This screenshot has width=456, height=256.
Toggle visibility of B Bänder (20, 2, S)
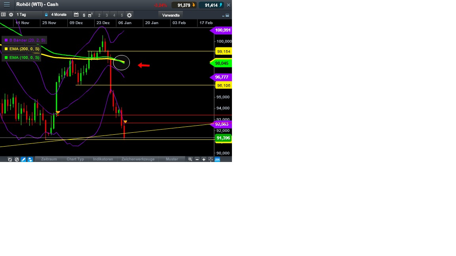(25, 40)
